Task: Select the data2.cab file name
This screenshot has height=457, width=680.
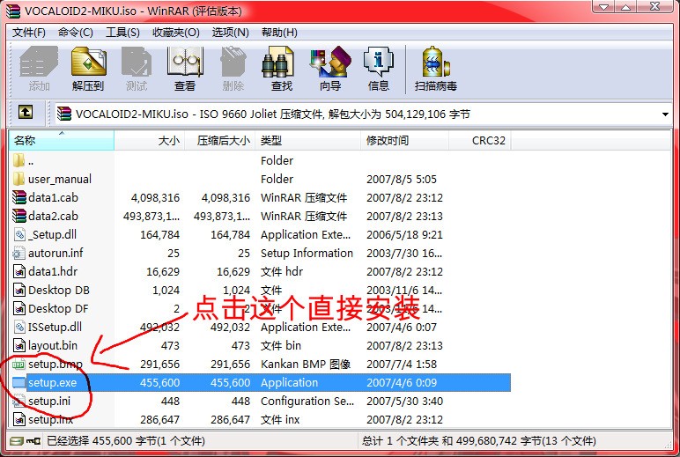Action: click(x=54, y=216)
